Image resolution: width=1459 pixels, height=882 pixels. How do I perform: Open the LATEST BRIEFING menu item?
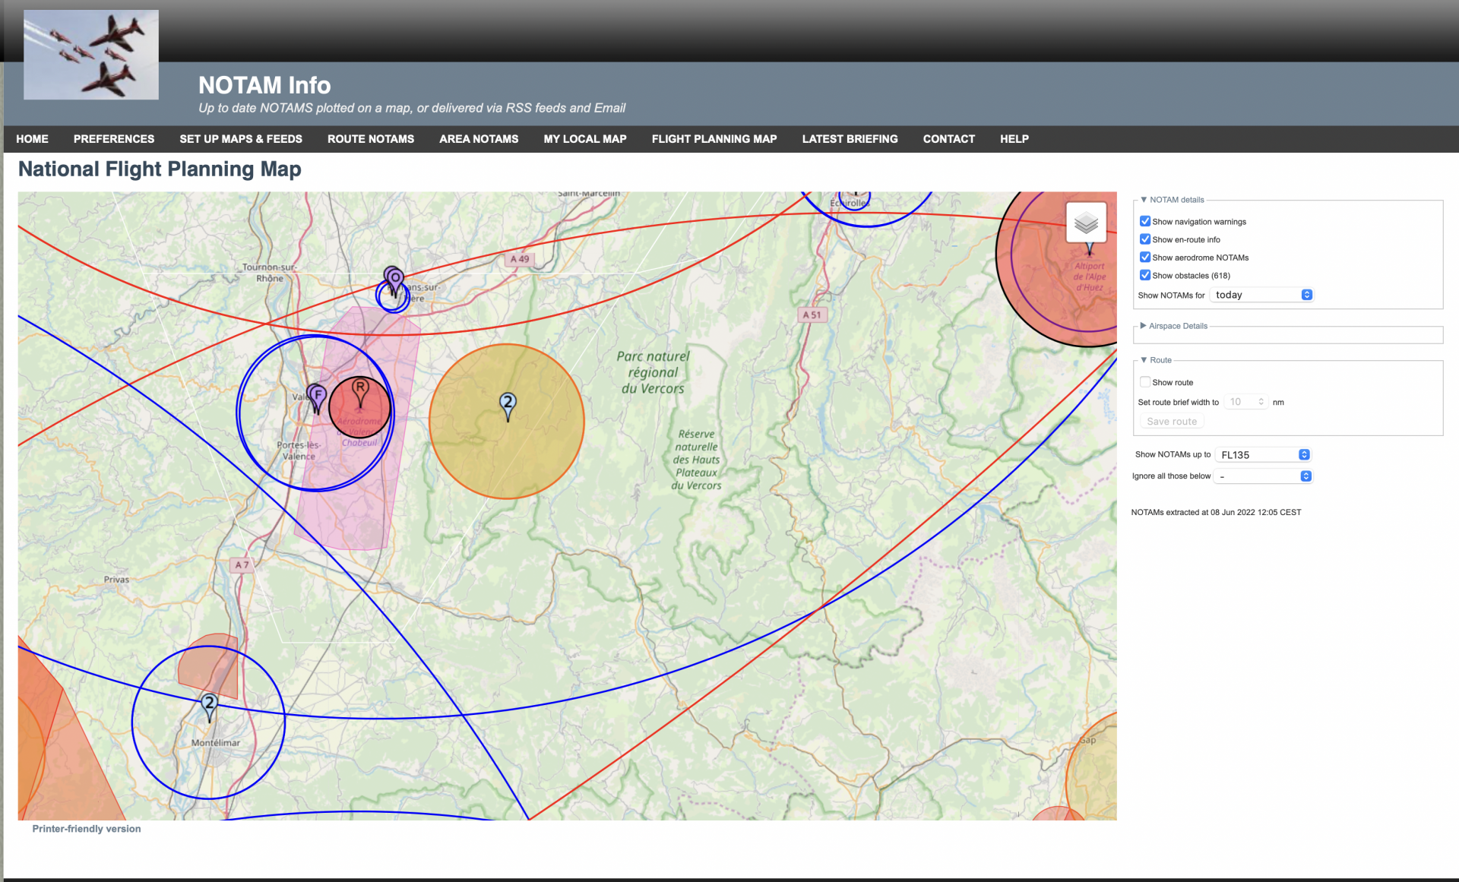click(x=850, y=139)
